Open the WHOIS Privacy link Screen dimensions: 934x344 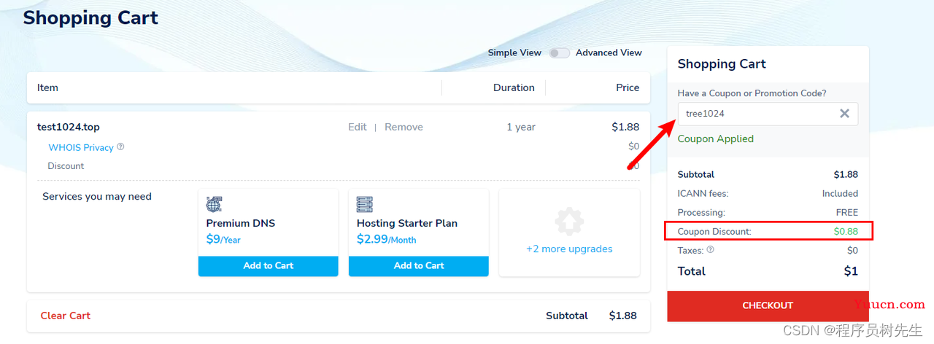coord(81,147)
